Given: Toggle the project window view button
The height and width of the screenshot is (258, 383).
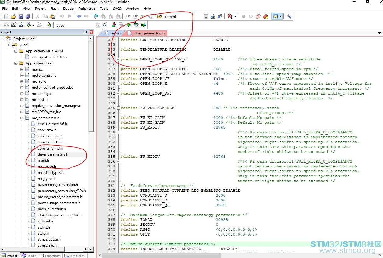Looking at the screenshot, I should (275, 16).
